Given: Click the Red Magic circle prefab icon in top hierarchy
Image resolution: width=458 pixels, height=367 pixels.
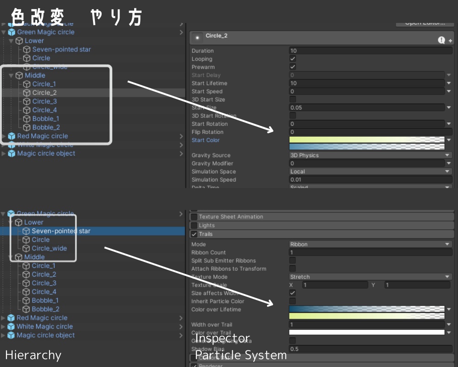Looking at the screenshot, I should (11, 136).
